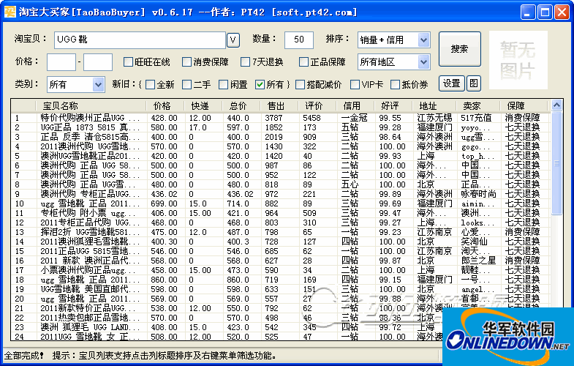
Task: Click the 图 picture toggle button
Action: click(473, 83)
